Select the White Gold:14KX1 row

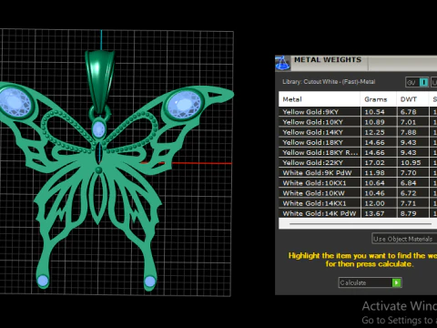click(358, 203)
